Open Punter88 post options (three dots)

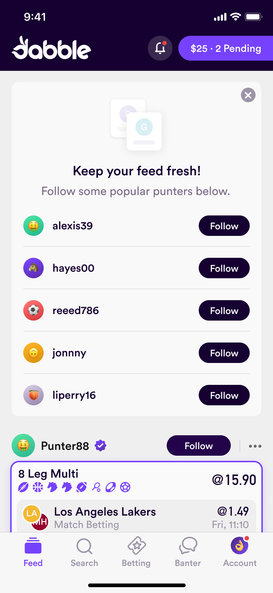(x=255, y=446)
